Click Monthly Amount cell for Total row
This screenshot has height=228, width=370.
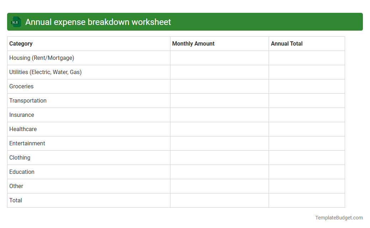point(219,200)
